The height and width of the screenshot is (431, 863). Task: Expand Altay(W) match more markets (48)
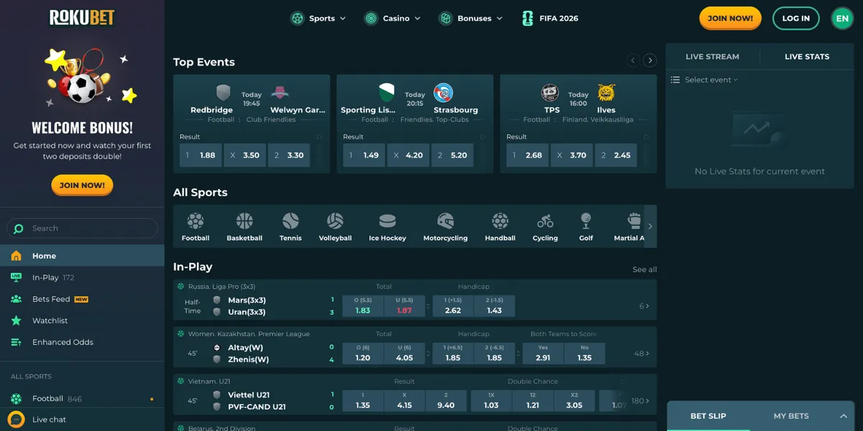click(641, 353)
